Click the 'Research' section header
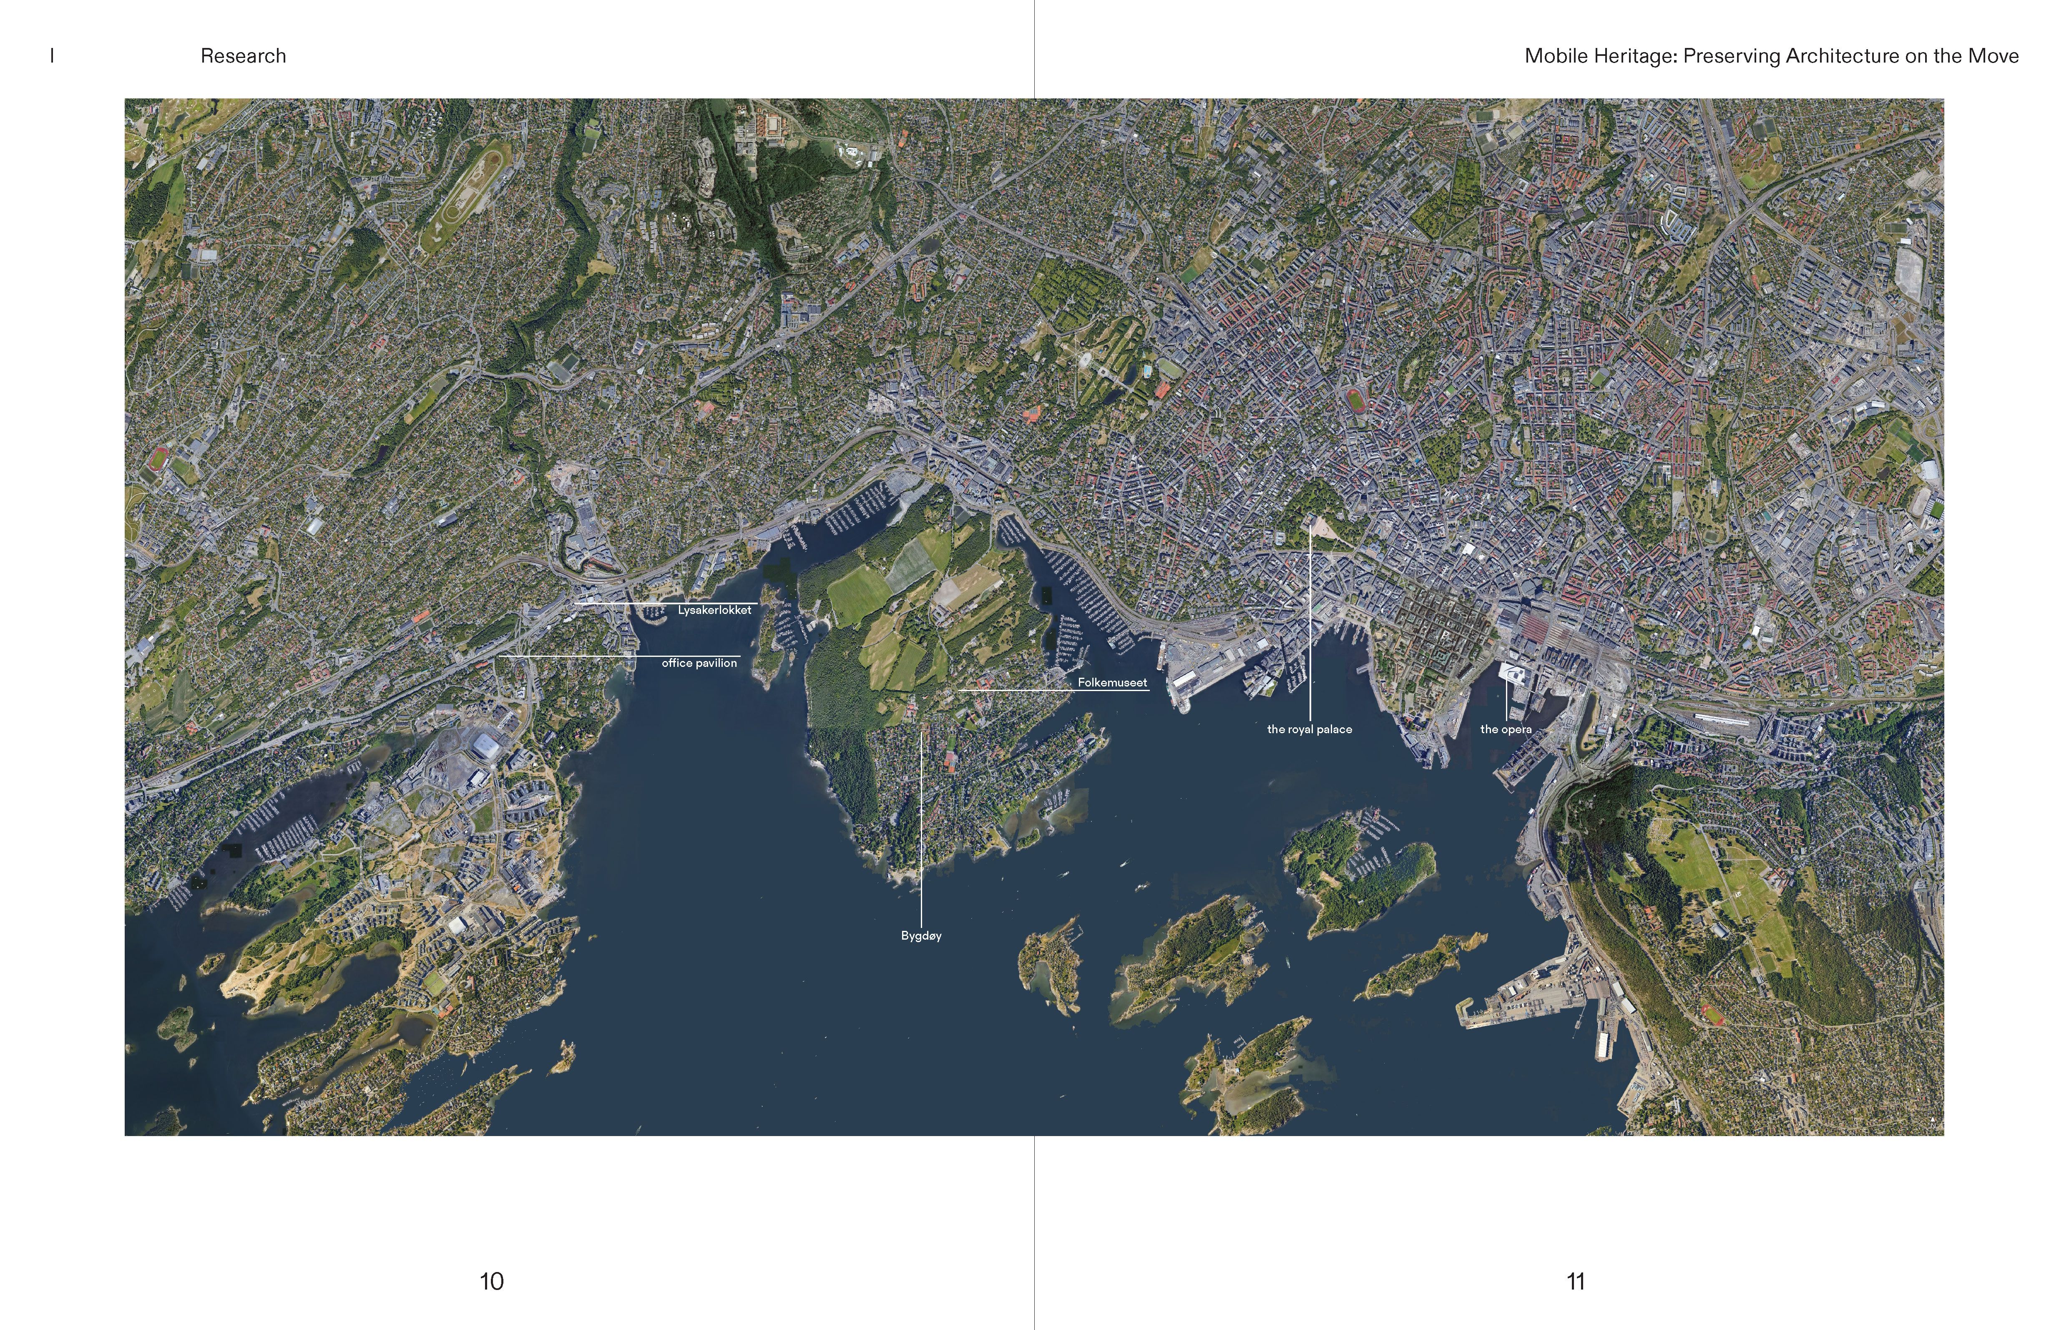This screenshot has width=2069, height=1330. pos(243,56)
